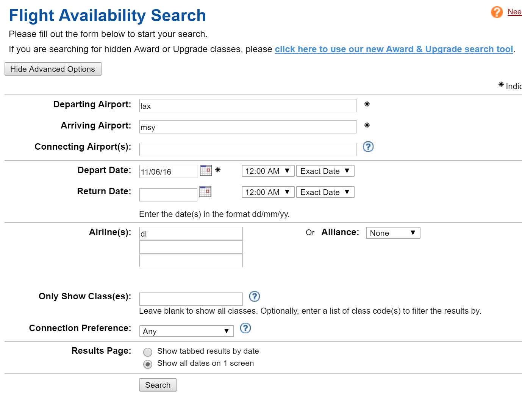Open the new Award & Upgrade search tool link
Viewport: 522px width, 404px height.
click(394, 49)
